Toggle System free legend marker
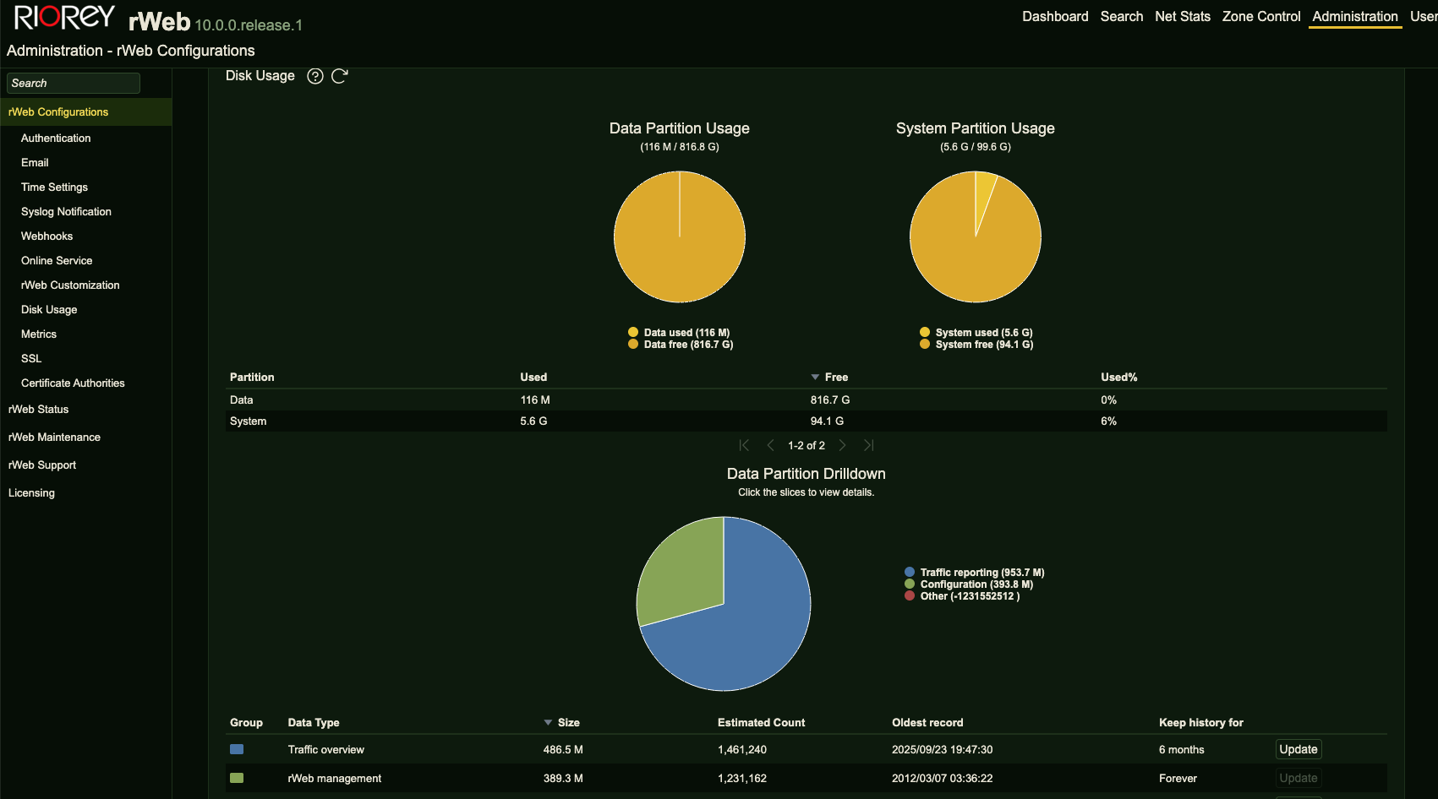This screenshot has width=1438, height=799. pyautogui.click(x=925, y=344)
